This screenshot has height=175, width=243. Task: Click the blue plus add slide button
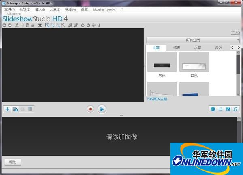click(7, 109)
